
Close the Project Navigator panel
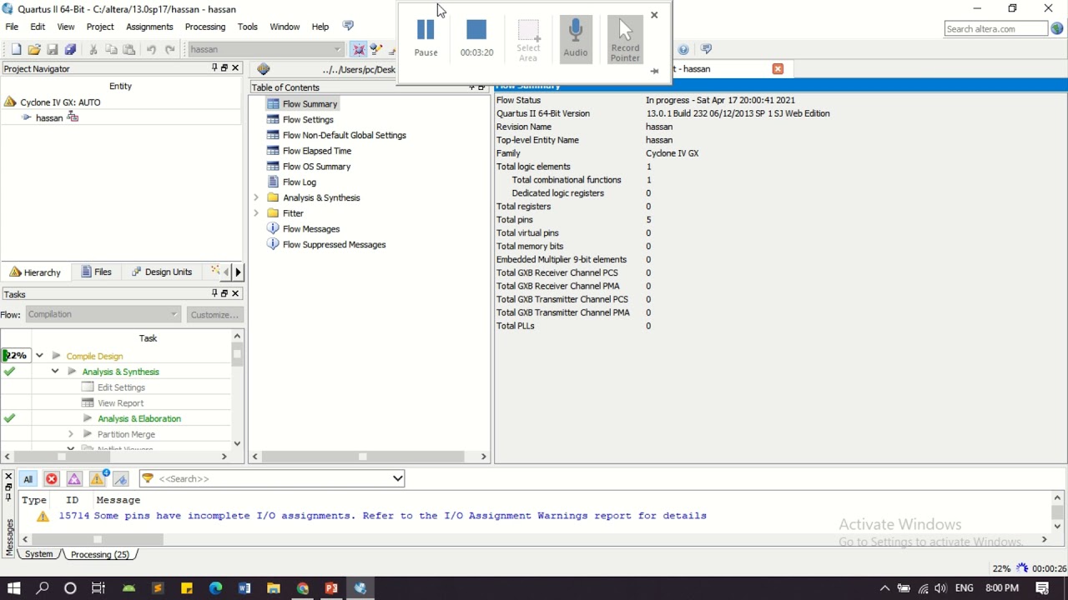(235, 68)
